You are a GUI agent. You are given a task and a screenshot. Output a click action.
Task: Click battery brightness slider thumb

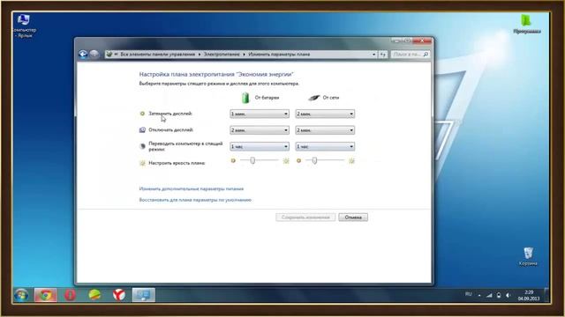(x=252, y=160)
